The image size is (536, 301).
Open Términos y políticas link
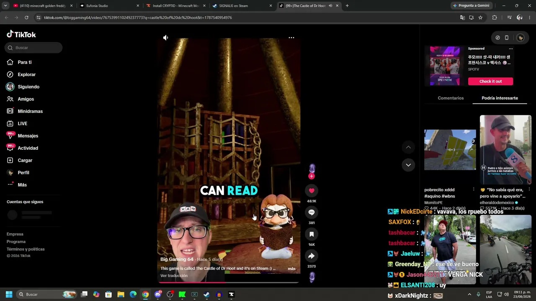[x=26, y=249]
